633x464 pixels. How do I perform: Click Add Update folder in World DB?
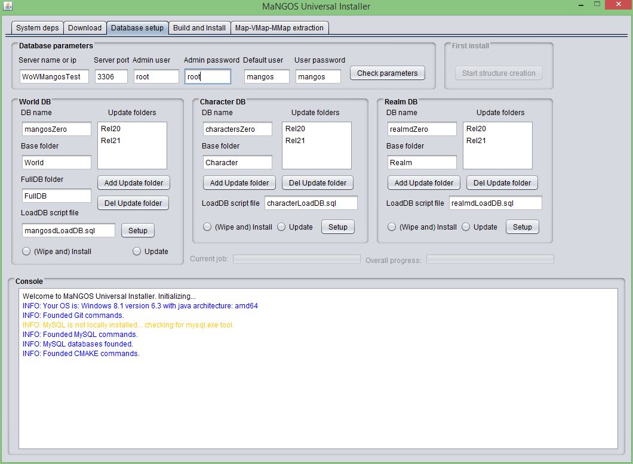[x=134, y=182]
